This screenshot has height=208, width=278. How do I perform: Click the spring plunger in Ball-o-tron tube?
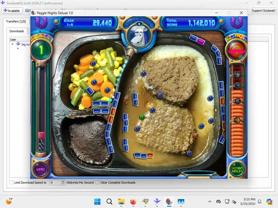tap(41, 141)
